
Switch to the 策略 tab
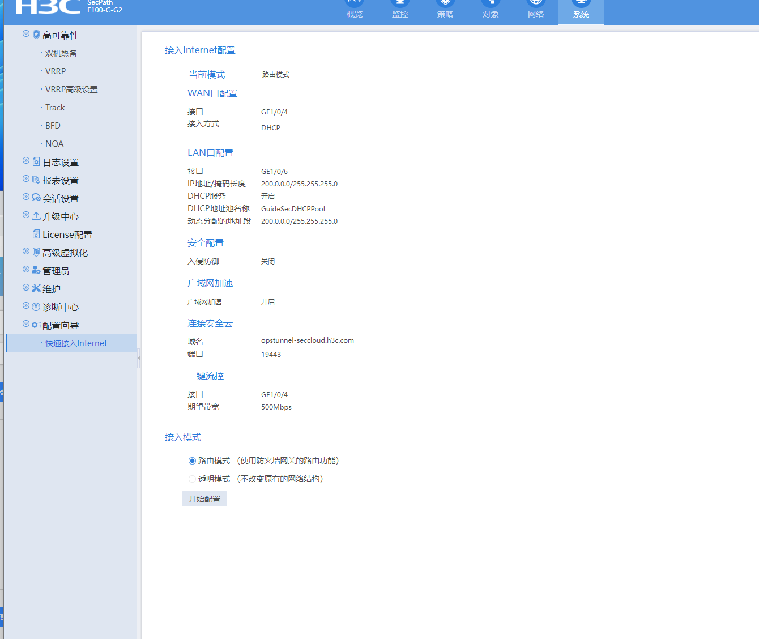pyautogui.click(x=445, y=11)
